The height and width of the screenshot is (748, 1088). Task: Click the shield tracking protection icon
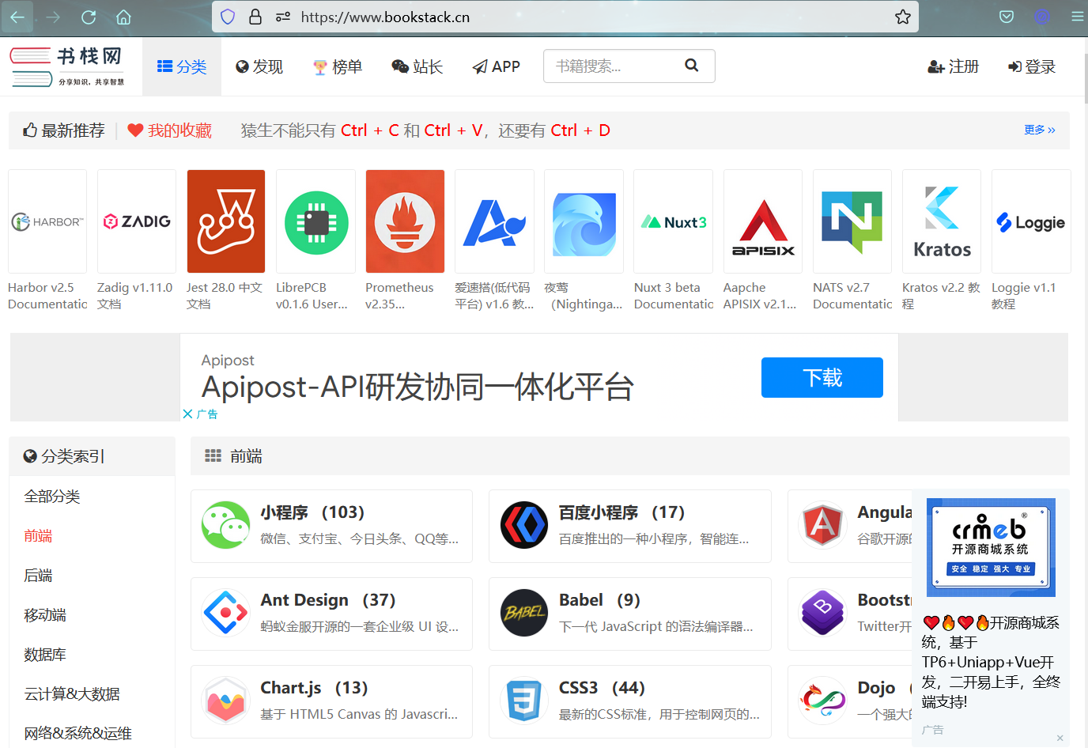tap(228, 17)
